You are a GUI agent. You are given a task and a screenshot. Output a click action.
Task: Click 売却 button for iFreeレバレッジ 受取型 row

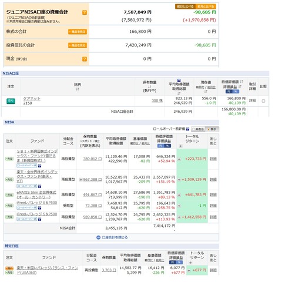9,206
